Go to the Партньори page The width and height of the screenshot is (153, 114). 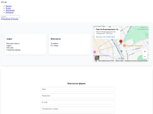tap(10, 10)
